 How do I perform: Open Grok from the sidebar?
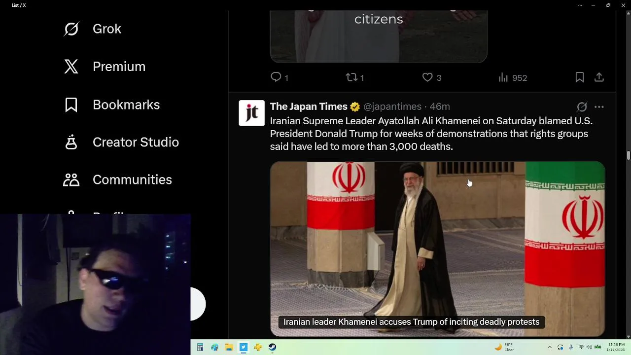pos(93,29)
